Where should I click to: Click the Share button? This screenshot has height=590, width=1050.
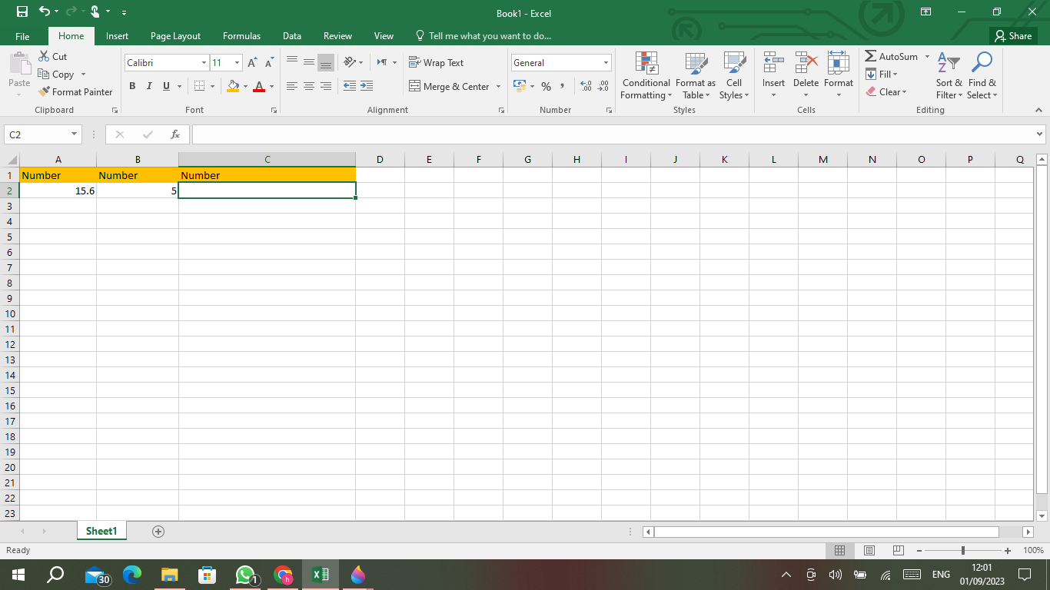pyautogui.click(x=1013, y=35)
